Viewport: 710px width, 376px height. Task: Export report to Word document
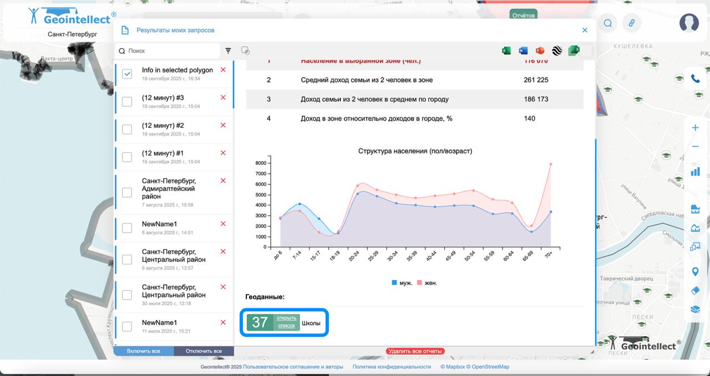point(523,51)
